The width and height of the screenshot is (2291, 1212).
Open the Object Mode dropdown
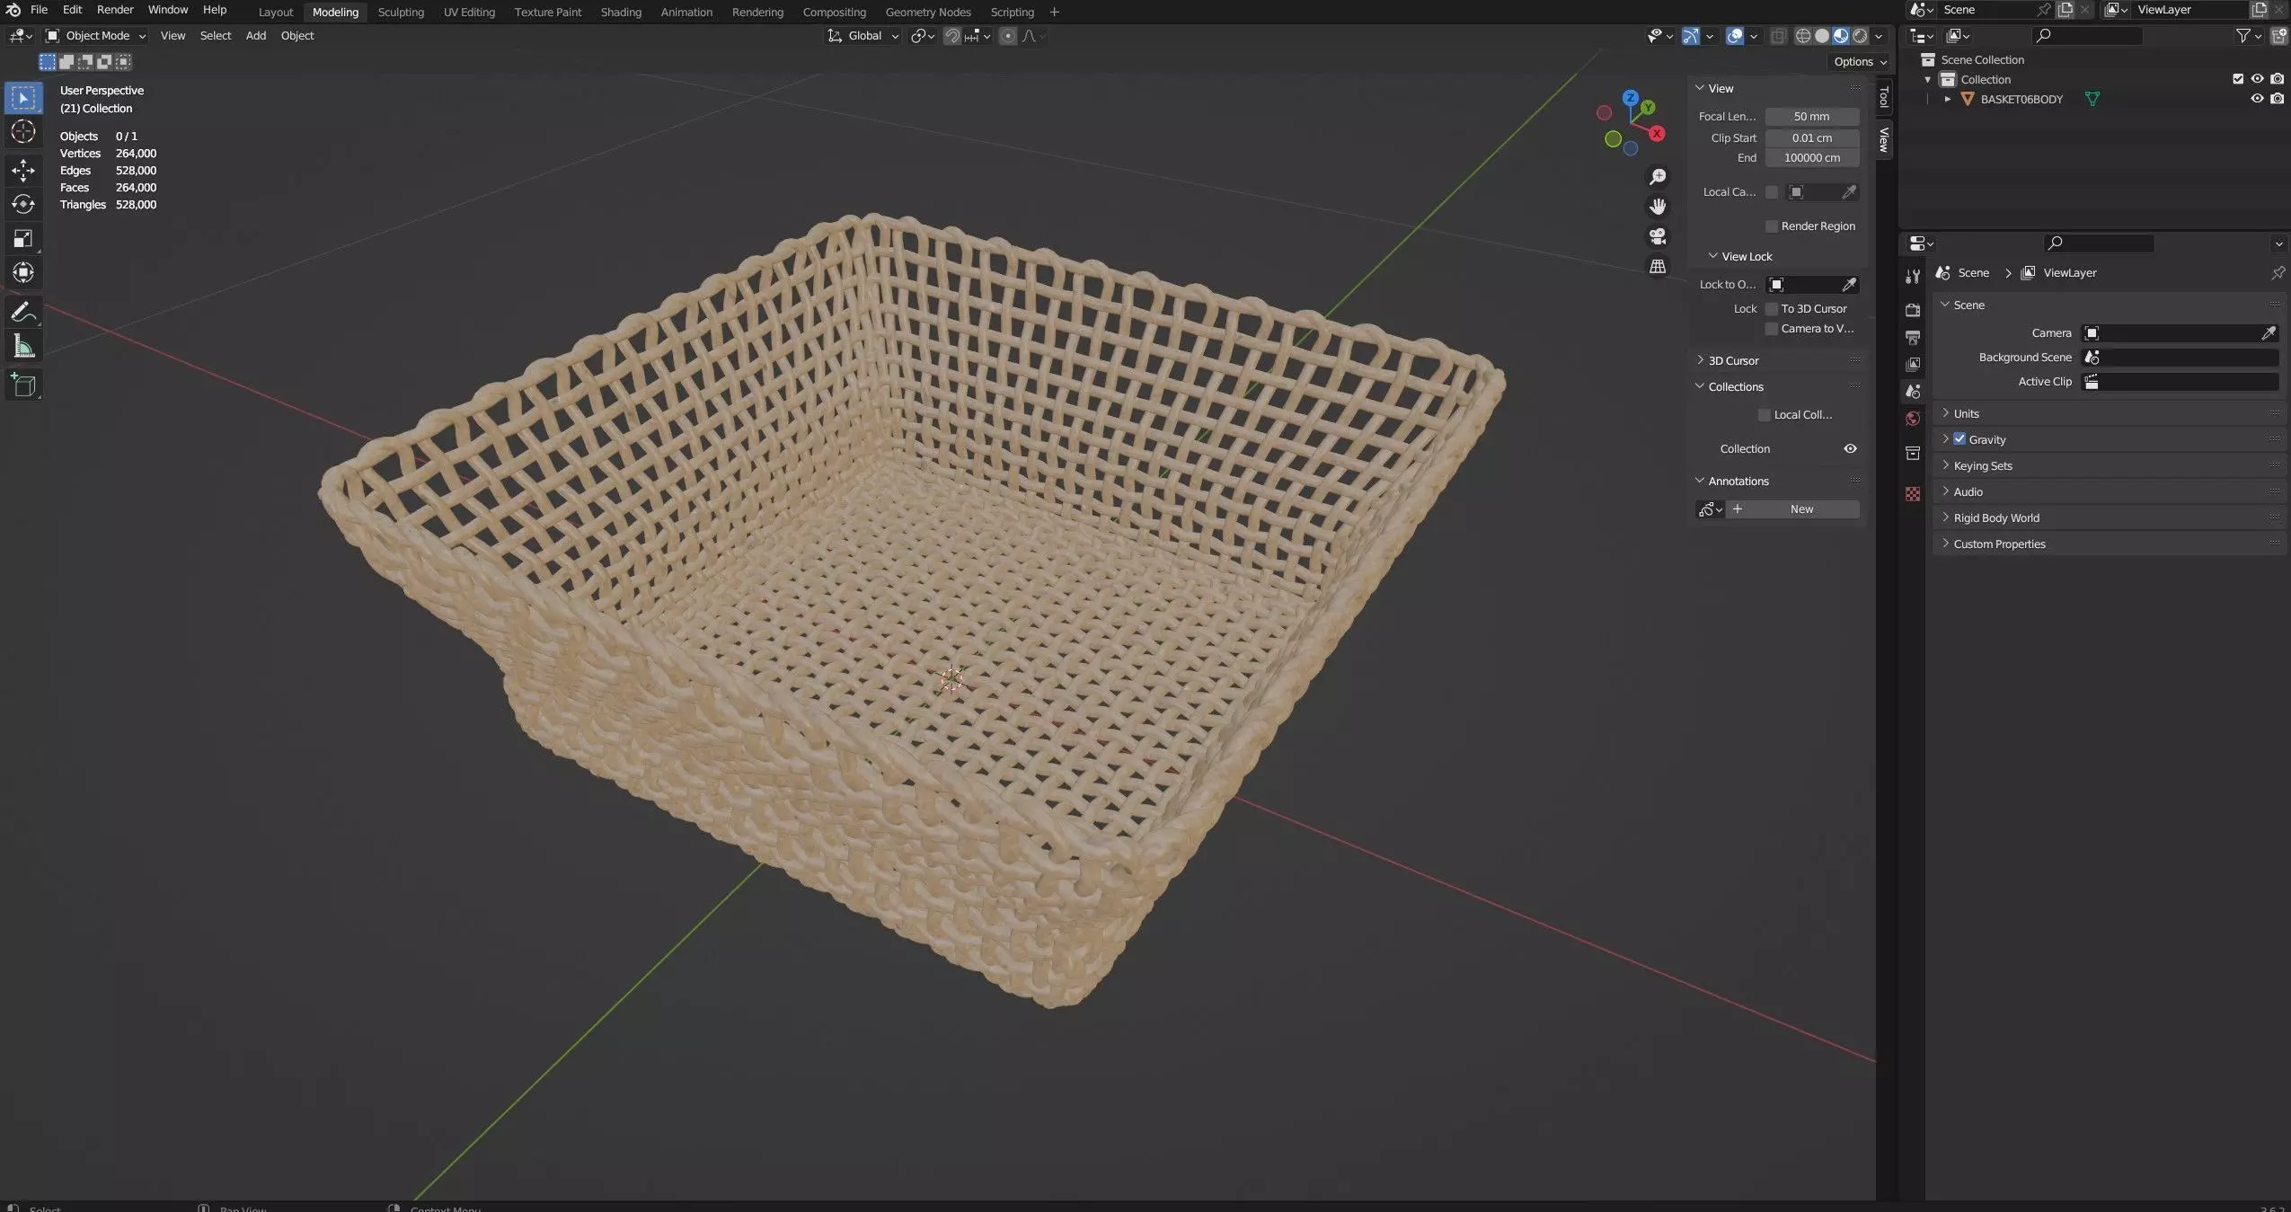click(96, 36)
